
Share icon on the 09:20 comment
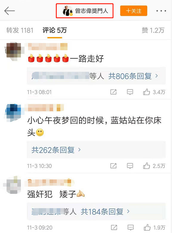click(x=114, y=227)
